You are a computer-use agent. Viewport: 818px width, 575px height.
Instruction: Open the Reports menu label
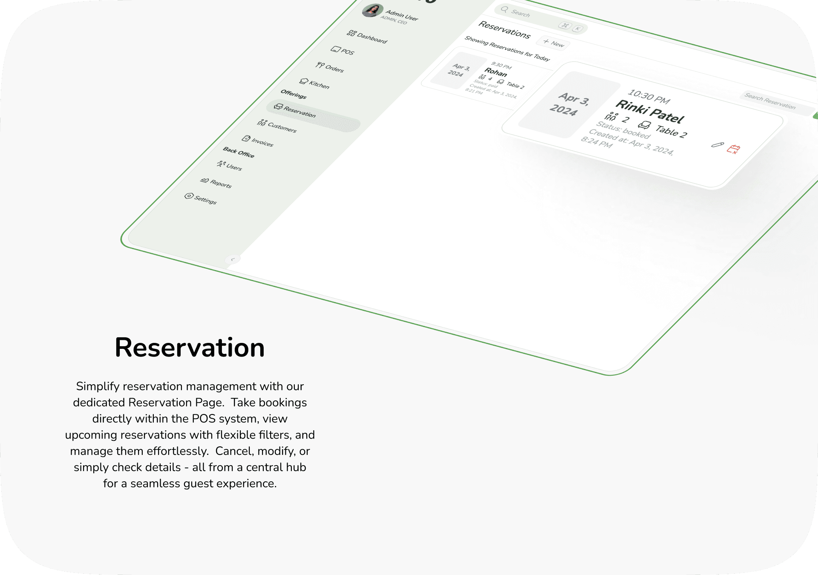click(221, 184)
